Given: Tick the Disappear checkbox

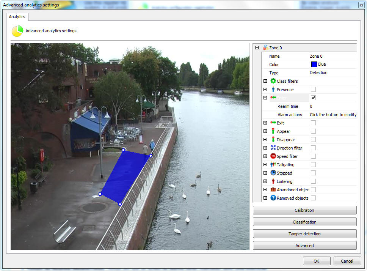Looking at the screenshot, I should click(x=313, y=139).
